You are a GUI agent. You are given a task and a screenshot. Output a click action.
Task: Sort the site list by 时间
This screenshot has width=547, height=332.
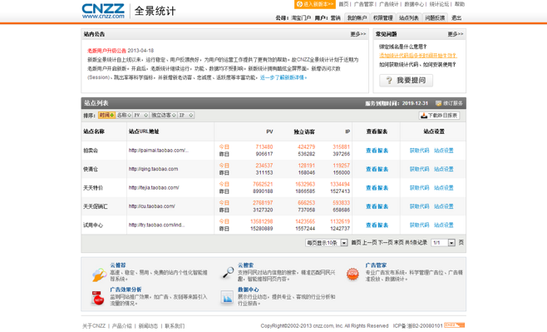pos(106,115)
